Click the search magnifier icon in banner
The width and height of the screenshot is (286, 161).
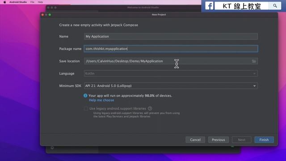(275, 6)
